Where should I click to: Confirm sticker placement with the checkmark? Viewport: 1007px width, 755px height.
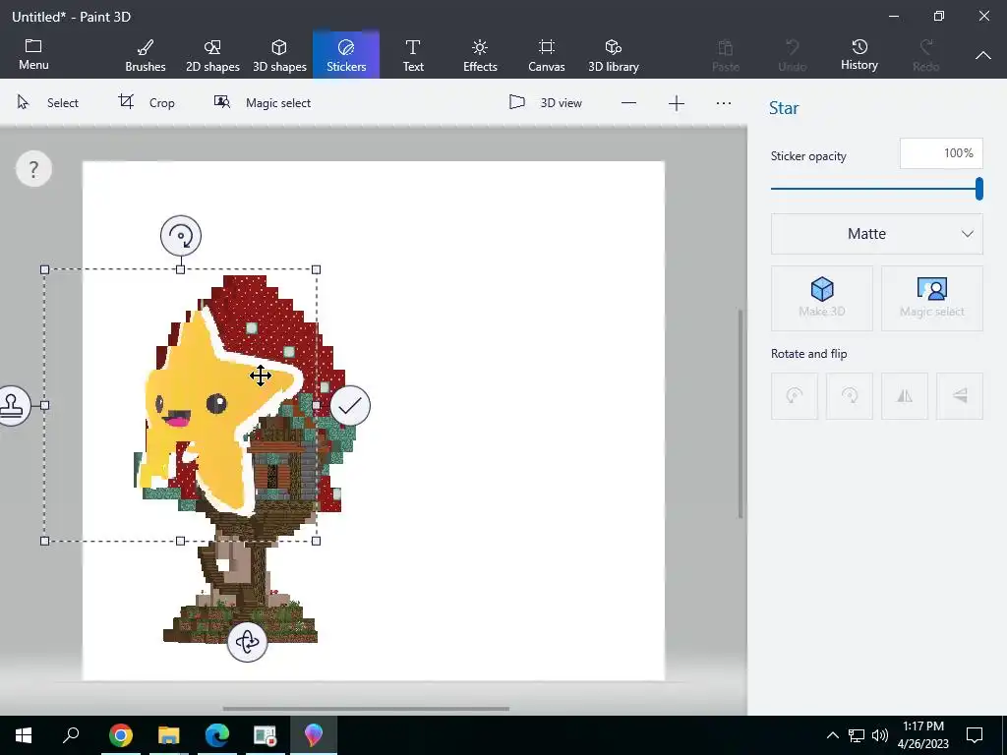(x=350, y=405)
